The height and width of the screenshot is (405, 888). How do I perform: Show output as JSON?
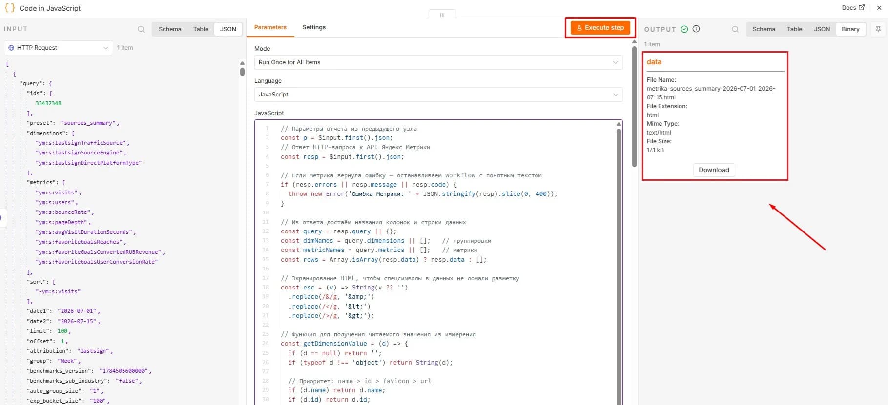pos(822,29)
